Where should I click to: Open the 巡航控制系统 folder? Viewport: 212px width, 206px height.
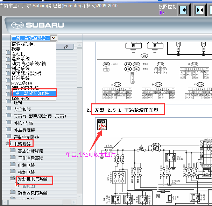26,137
